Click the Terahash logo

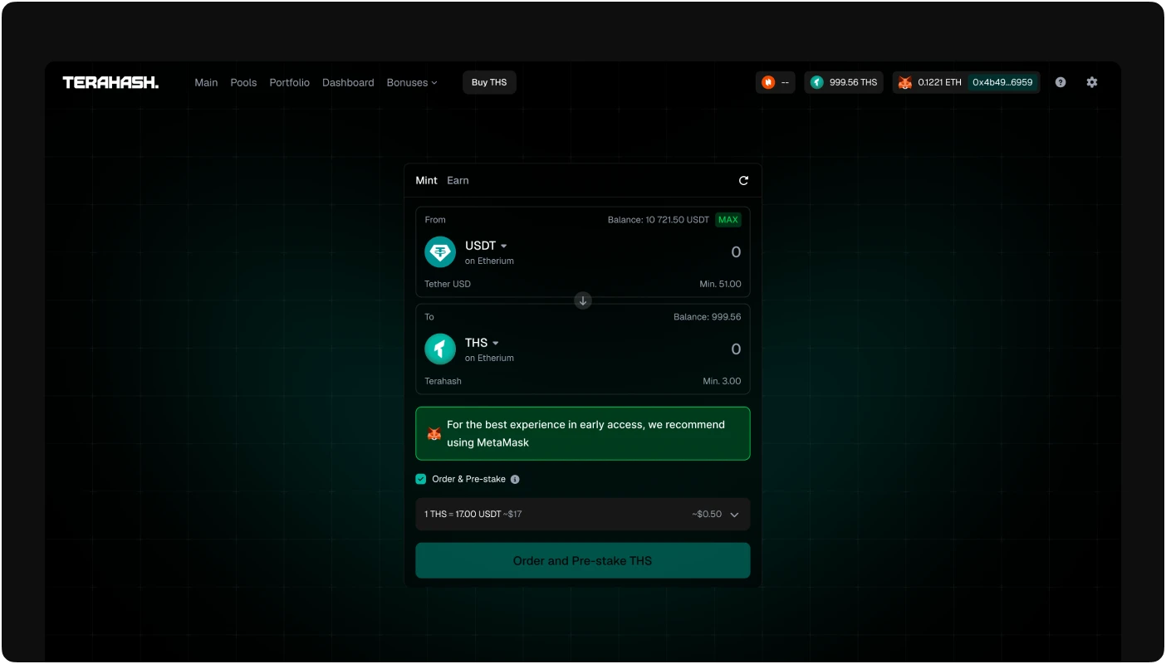click(110, 82)
